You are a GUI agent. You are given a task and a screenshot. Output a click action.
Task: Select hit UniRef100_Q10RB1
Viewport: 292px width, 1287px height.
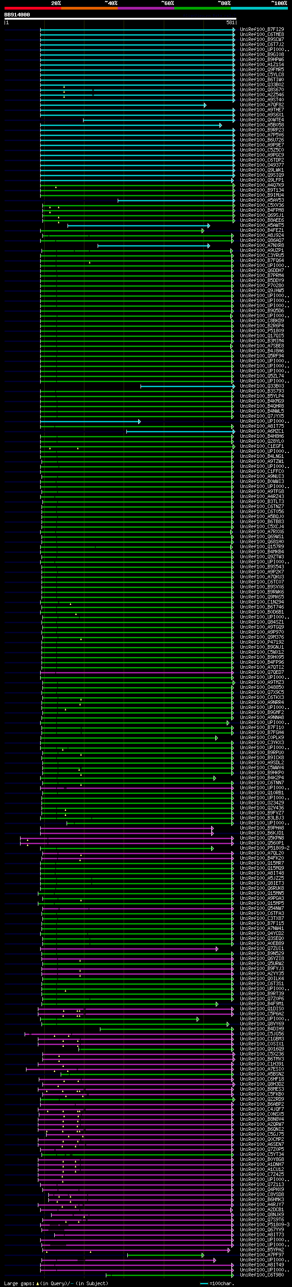(262, 793)
